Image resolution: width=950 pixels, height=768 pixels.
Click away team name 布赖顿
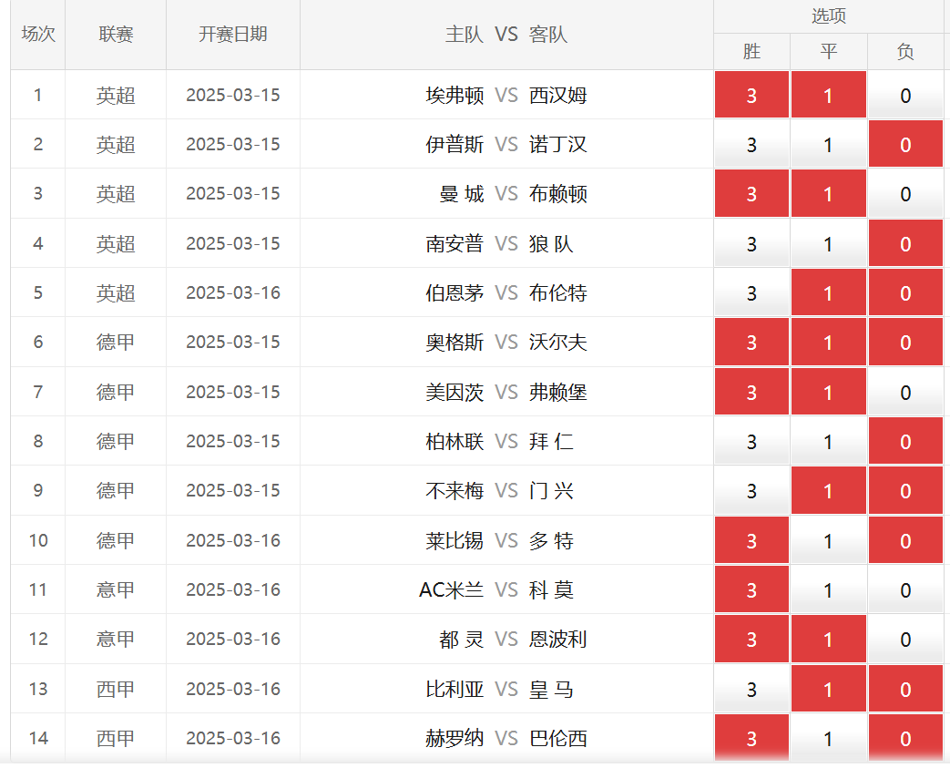pos(558,194)
